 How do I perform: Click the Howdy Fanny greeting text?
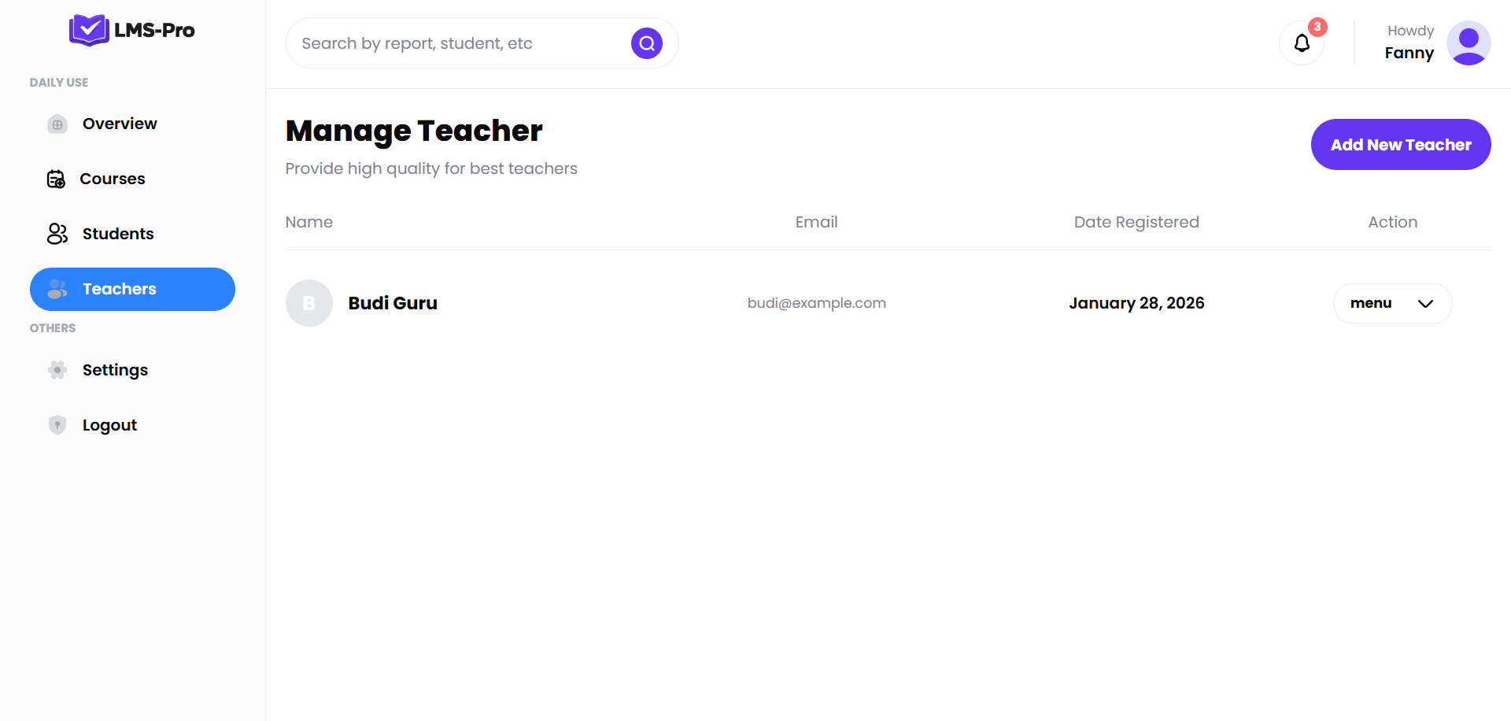coord(1409,43)
